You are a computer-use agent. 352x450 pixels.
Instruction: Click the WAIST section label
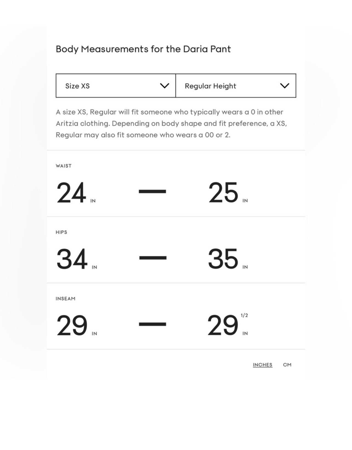pos(64,166)
